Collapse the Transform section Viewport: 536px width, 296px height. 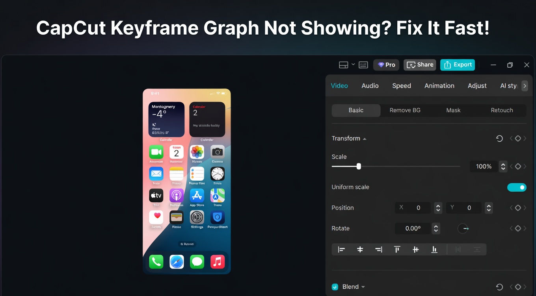coord(364,138)
